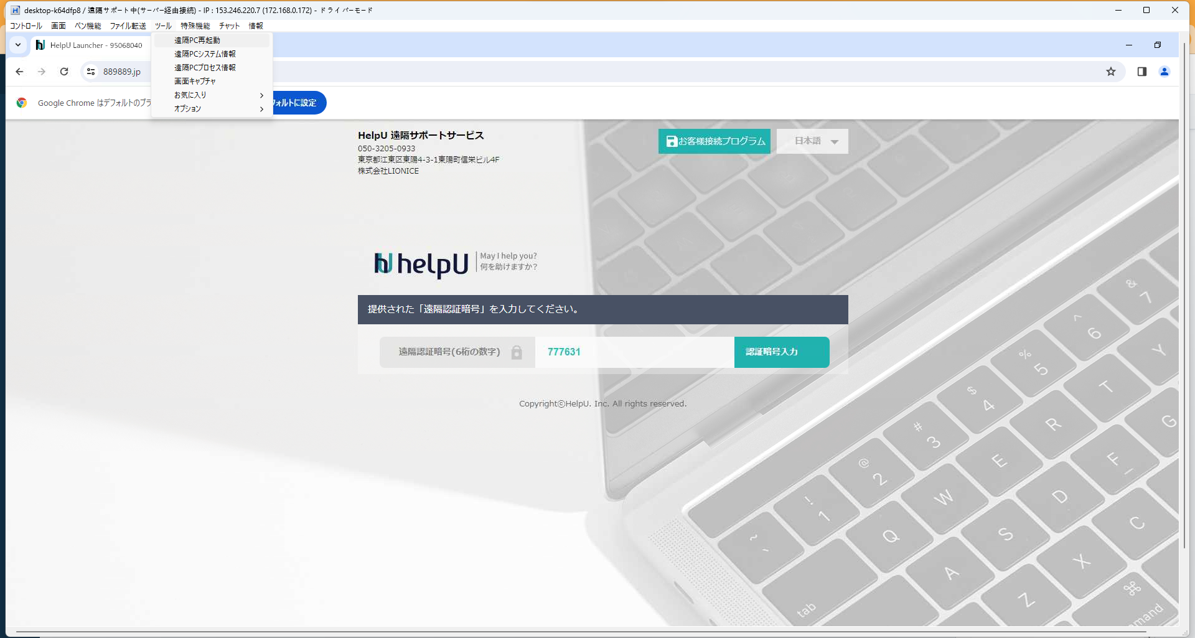Viewport: 1195px width, 638px height.
Task: Open Chrome profile avatar icon
Action: pos(1165,72)
